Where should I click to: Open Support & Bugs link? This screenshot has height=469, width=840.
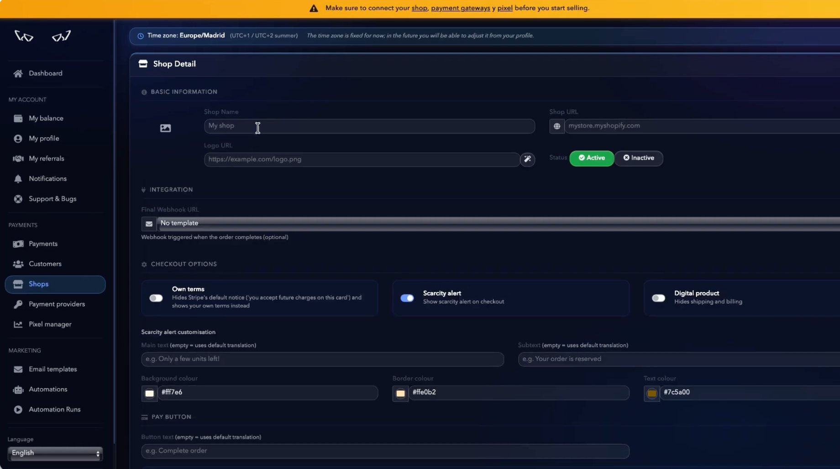click(x=52, y=199)
